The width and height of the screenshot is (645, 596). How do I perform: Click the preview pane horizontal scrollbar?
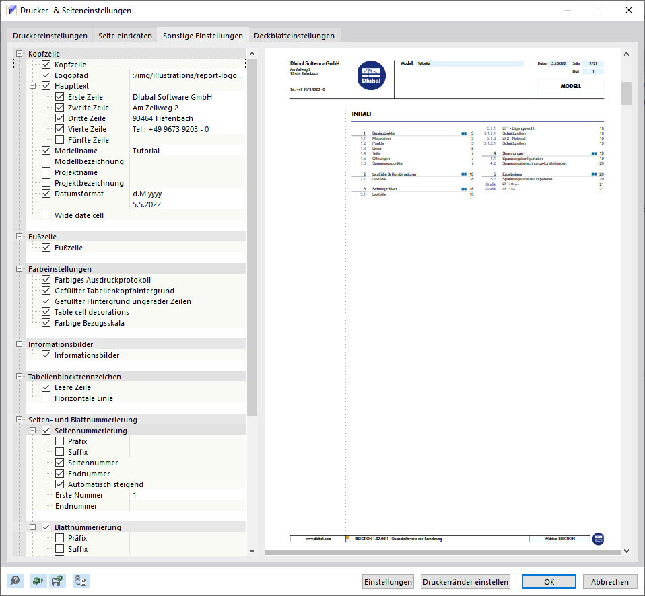point(442,553)
